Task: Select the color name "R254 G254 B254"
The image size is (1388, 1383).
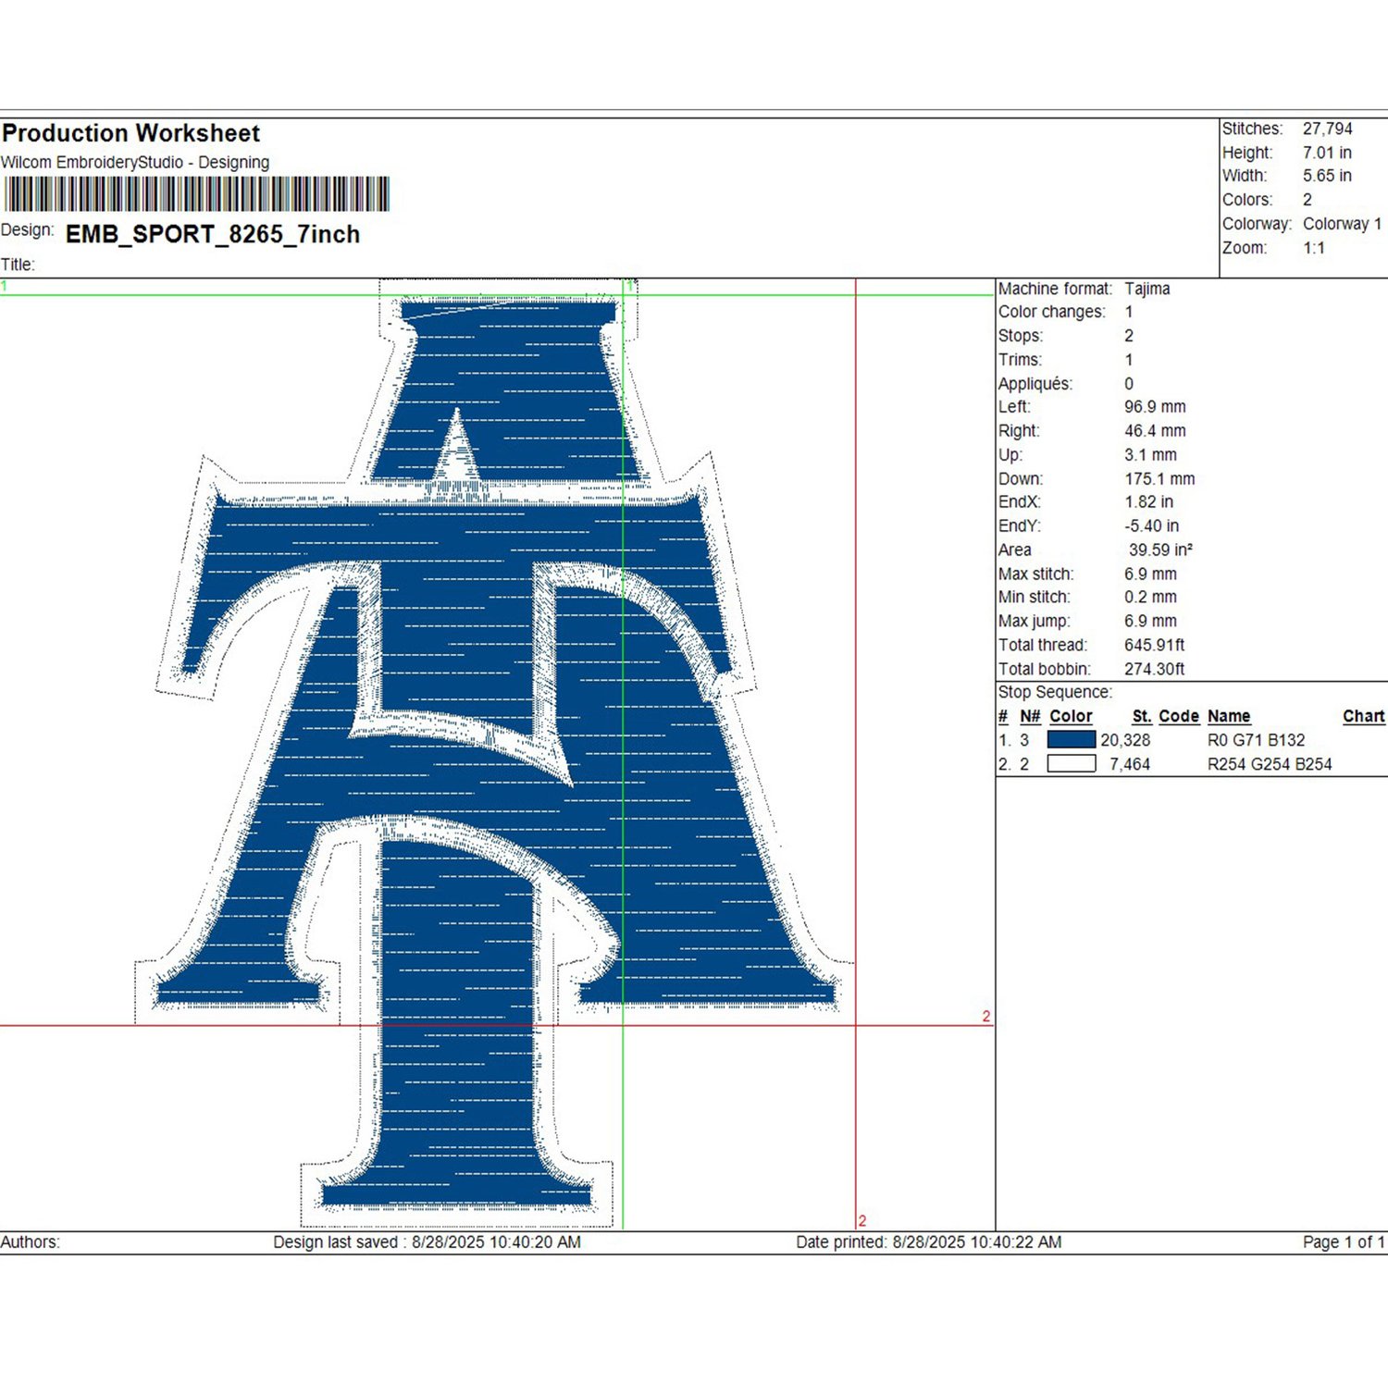Action: click(1270, 765)
